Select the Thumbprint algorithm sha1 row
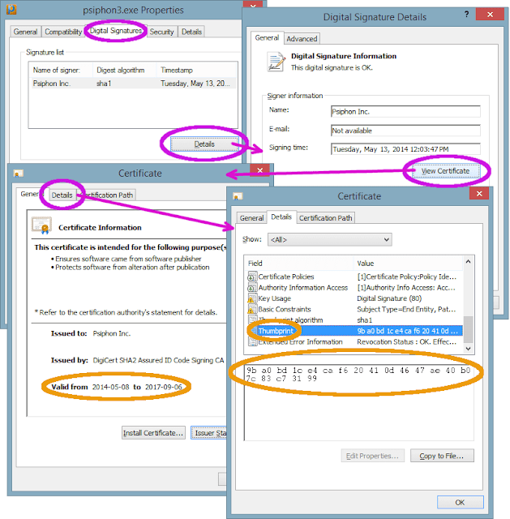510x519 pixels. click(354, 320)
